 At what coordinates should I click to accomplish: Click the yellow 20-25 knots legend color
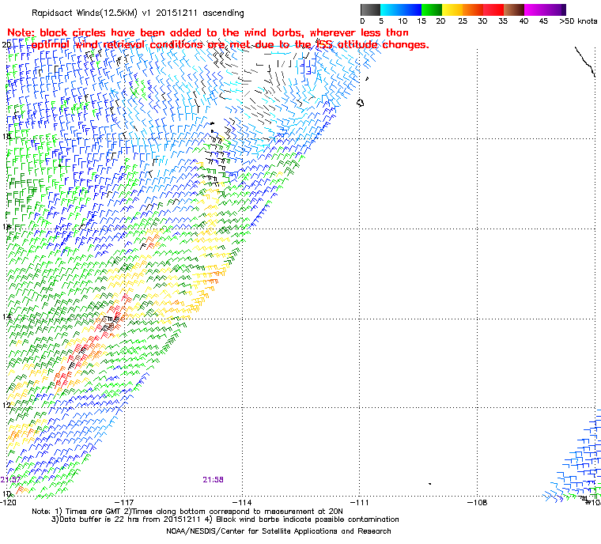click(452, 9)
